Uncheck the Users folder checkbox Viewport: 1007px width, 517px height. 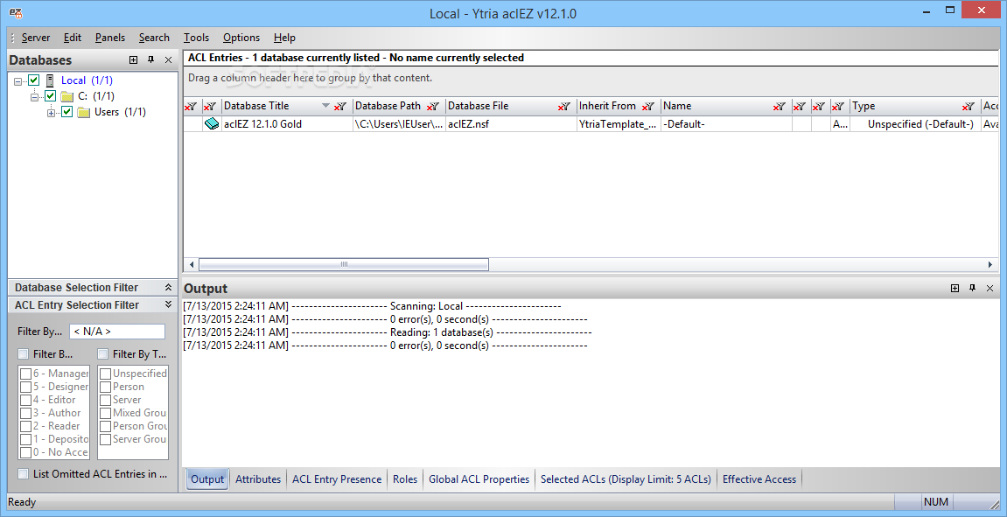pos(66,112)
